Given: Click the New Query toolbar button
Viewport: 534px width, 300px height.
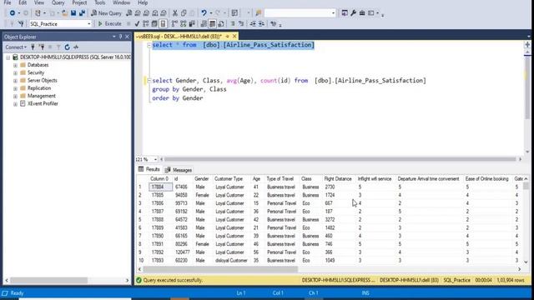Looking at the screenshot, I should click(x=106, y=13).
